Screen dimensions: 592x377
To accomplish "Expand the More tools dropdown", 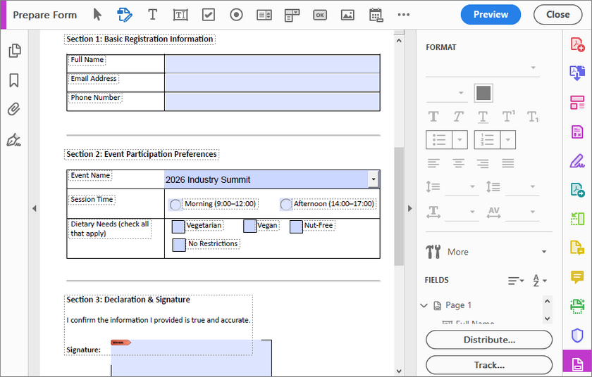I will click(x=544, y=252).
